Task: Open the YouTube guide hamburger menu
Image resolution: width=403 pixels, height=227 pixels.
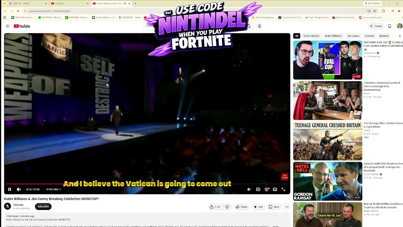Action: pyautogui.click(x=8, y=26)
